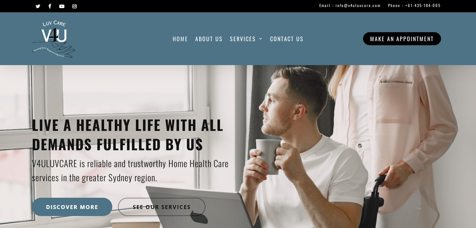
Task: Click the V4ULUVCARE description paragraph
Action: [x=130, y=171]
